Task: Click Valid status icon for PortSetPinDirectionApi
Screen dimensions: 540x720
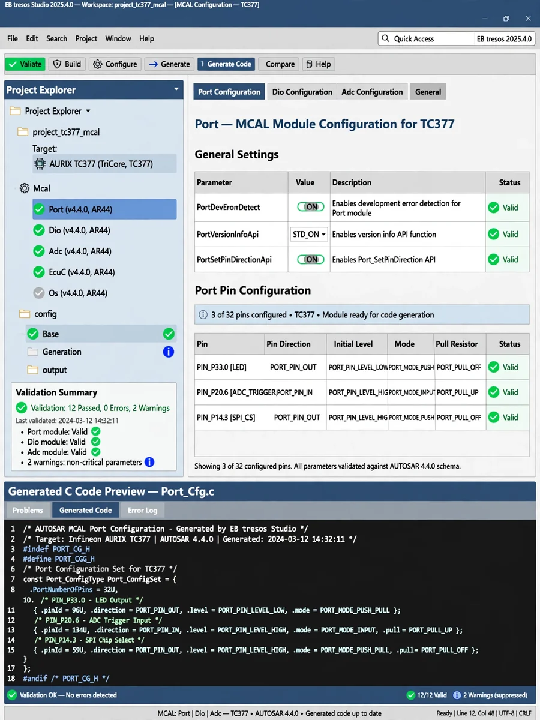Action: (x=494, y=260)
